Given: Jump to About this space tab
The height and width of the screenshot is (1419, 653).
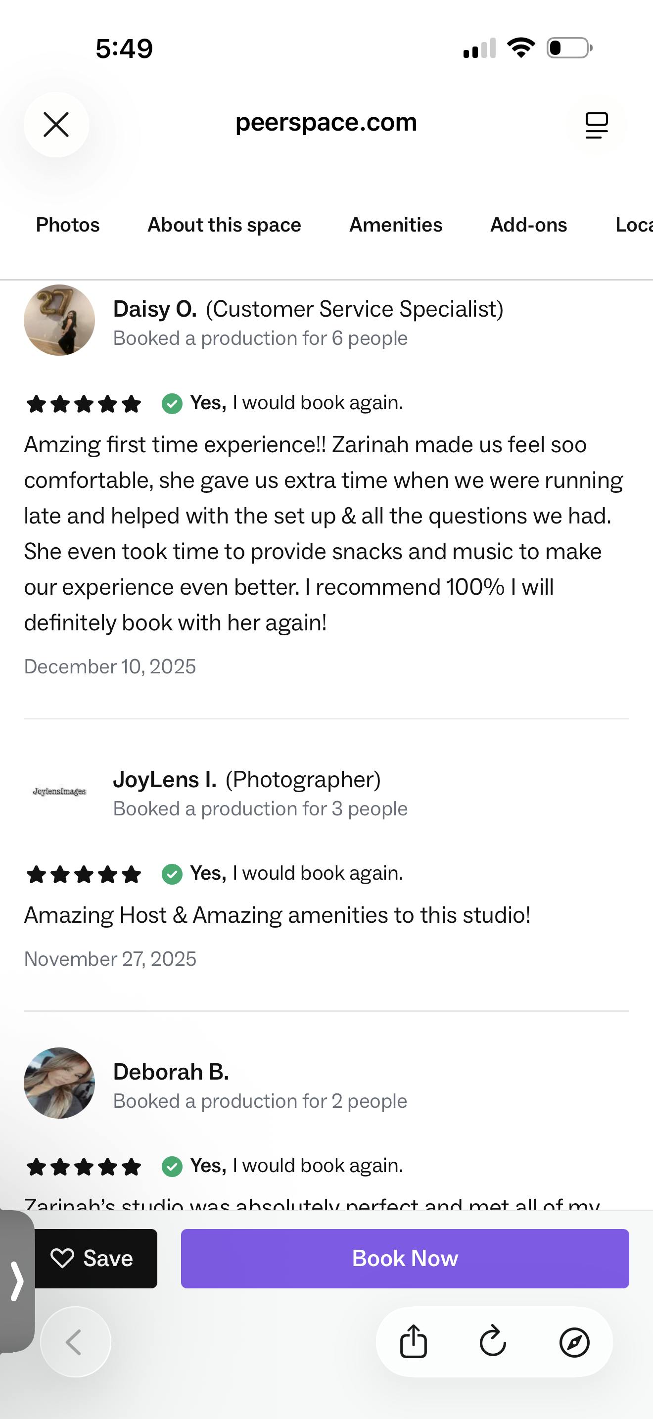Looking at the screenshot, I should click(224, 225).
